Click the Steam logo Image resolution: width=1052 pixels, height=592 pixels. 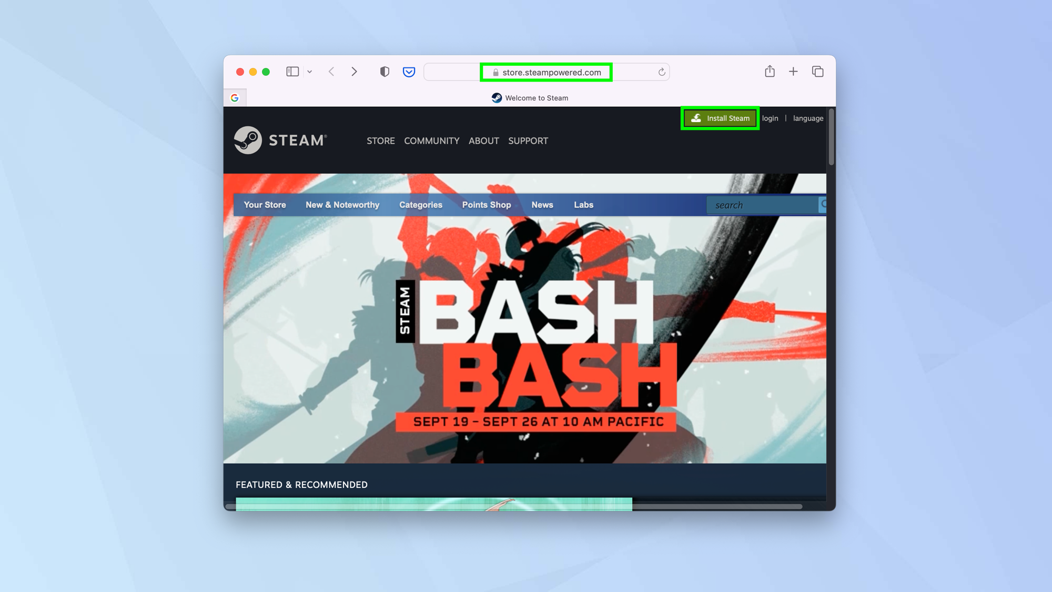(280, 140)
